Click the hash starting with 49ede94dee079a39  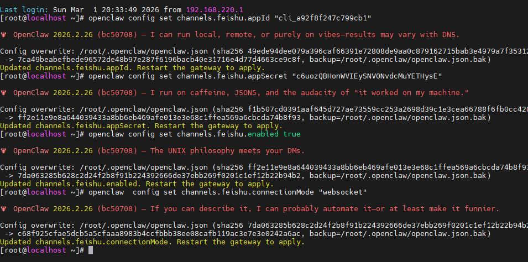coord(388,51)
